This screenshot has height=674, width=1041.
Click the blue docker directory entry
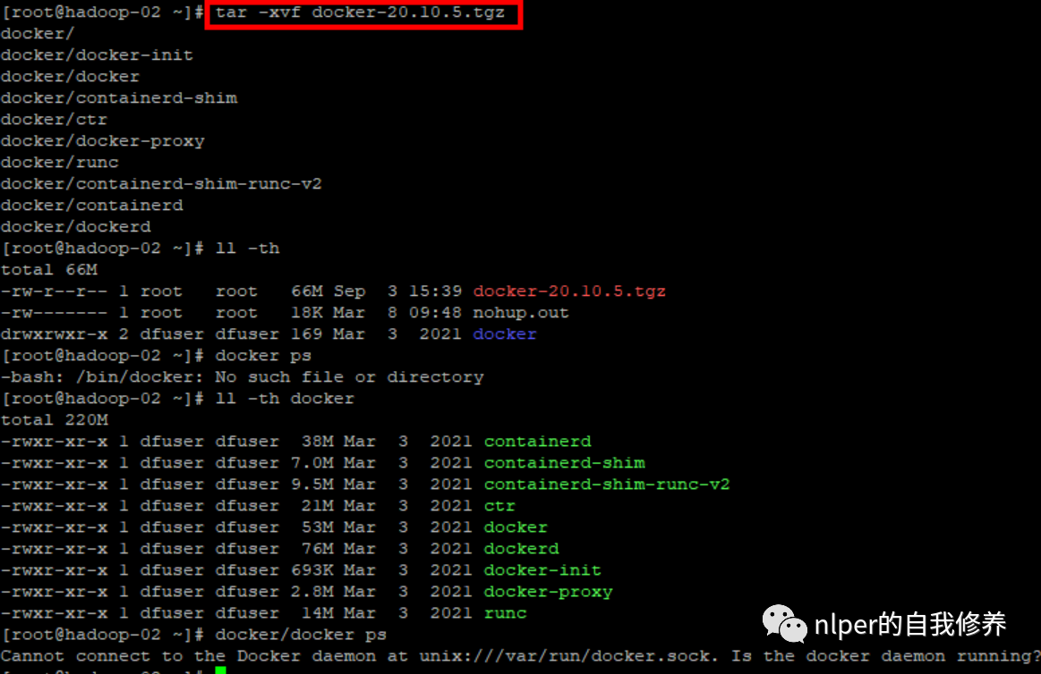[504, 333]
